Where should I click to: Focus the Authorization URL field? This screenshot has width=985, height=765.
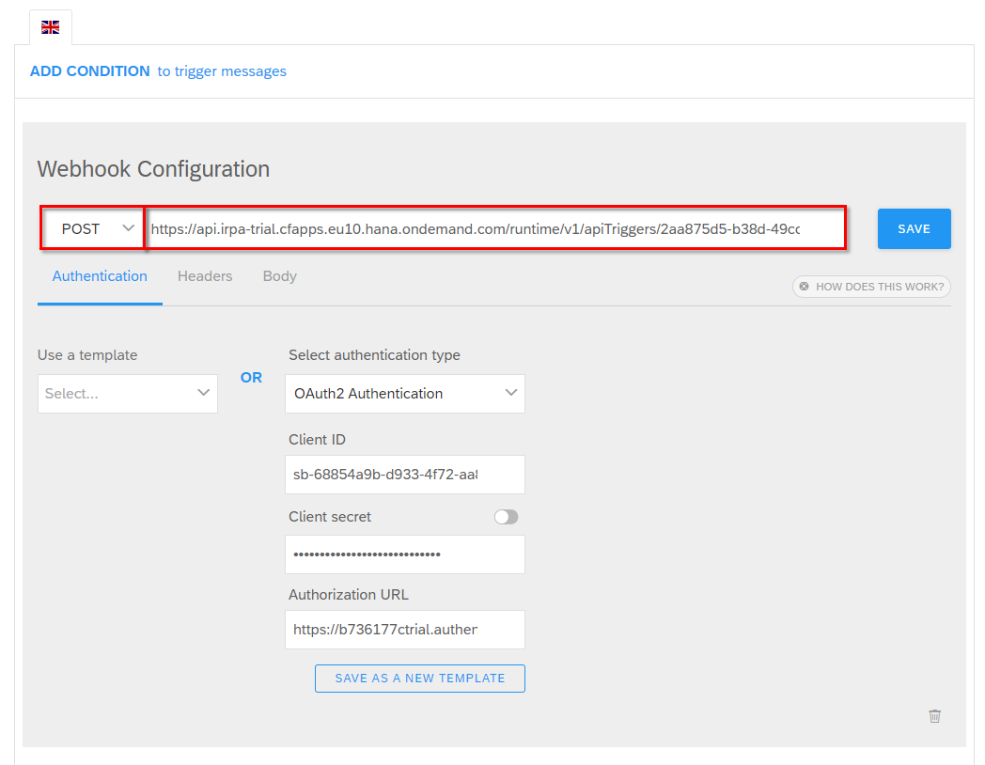pos(404,630)
